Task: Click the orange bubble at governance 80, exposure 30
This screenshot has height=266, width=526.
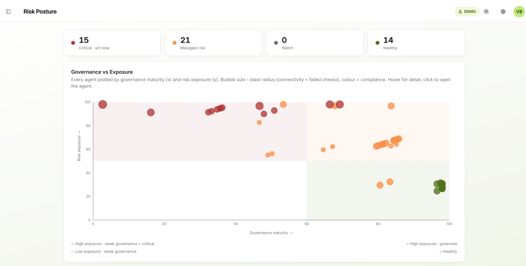Action: tap(380, 185)
